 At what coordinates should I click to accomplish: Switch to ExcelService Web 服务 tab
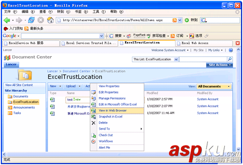click(31, 43)
